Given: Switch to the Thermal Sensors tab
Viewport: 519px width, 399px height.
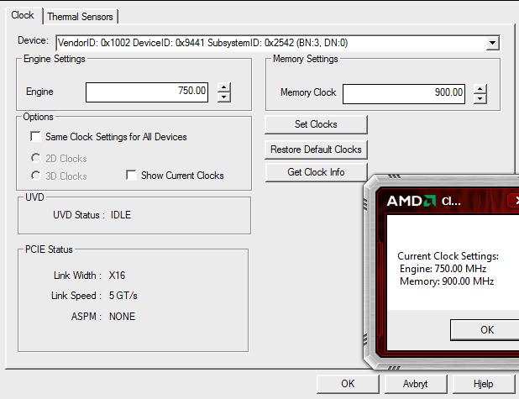Looking at the screenshot, I should coord(80,17).
